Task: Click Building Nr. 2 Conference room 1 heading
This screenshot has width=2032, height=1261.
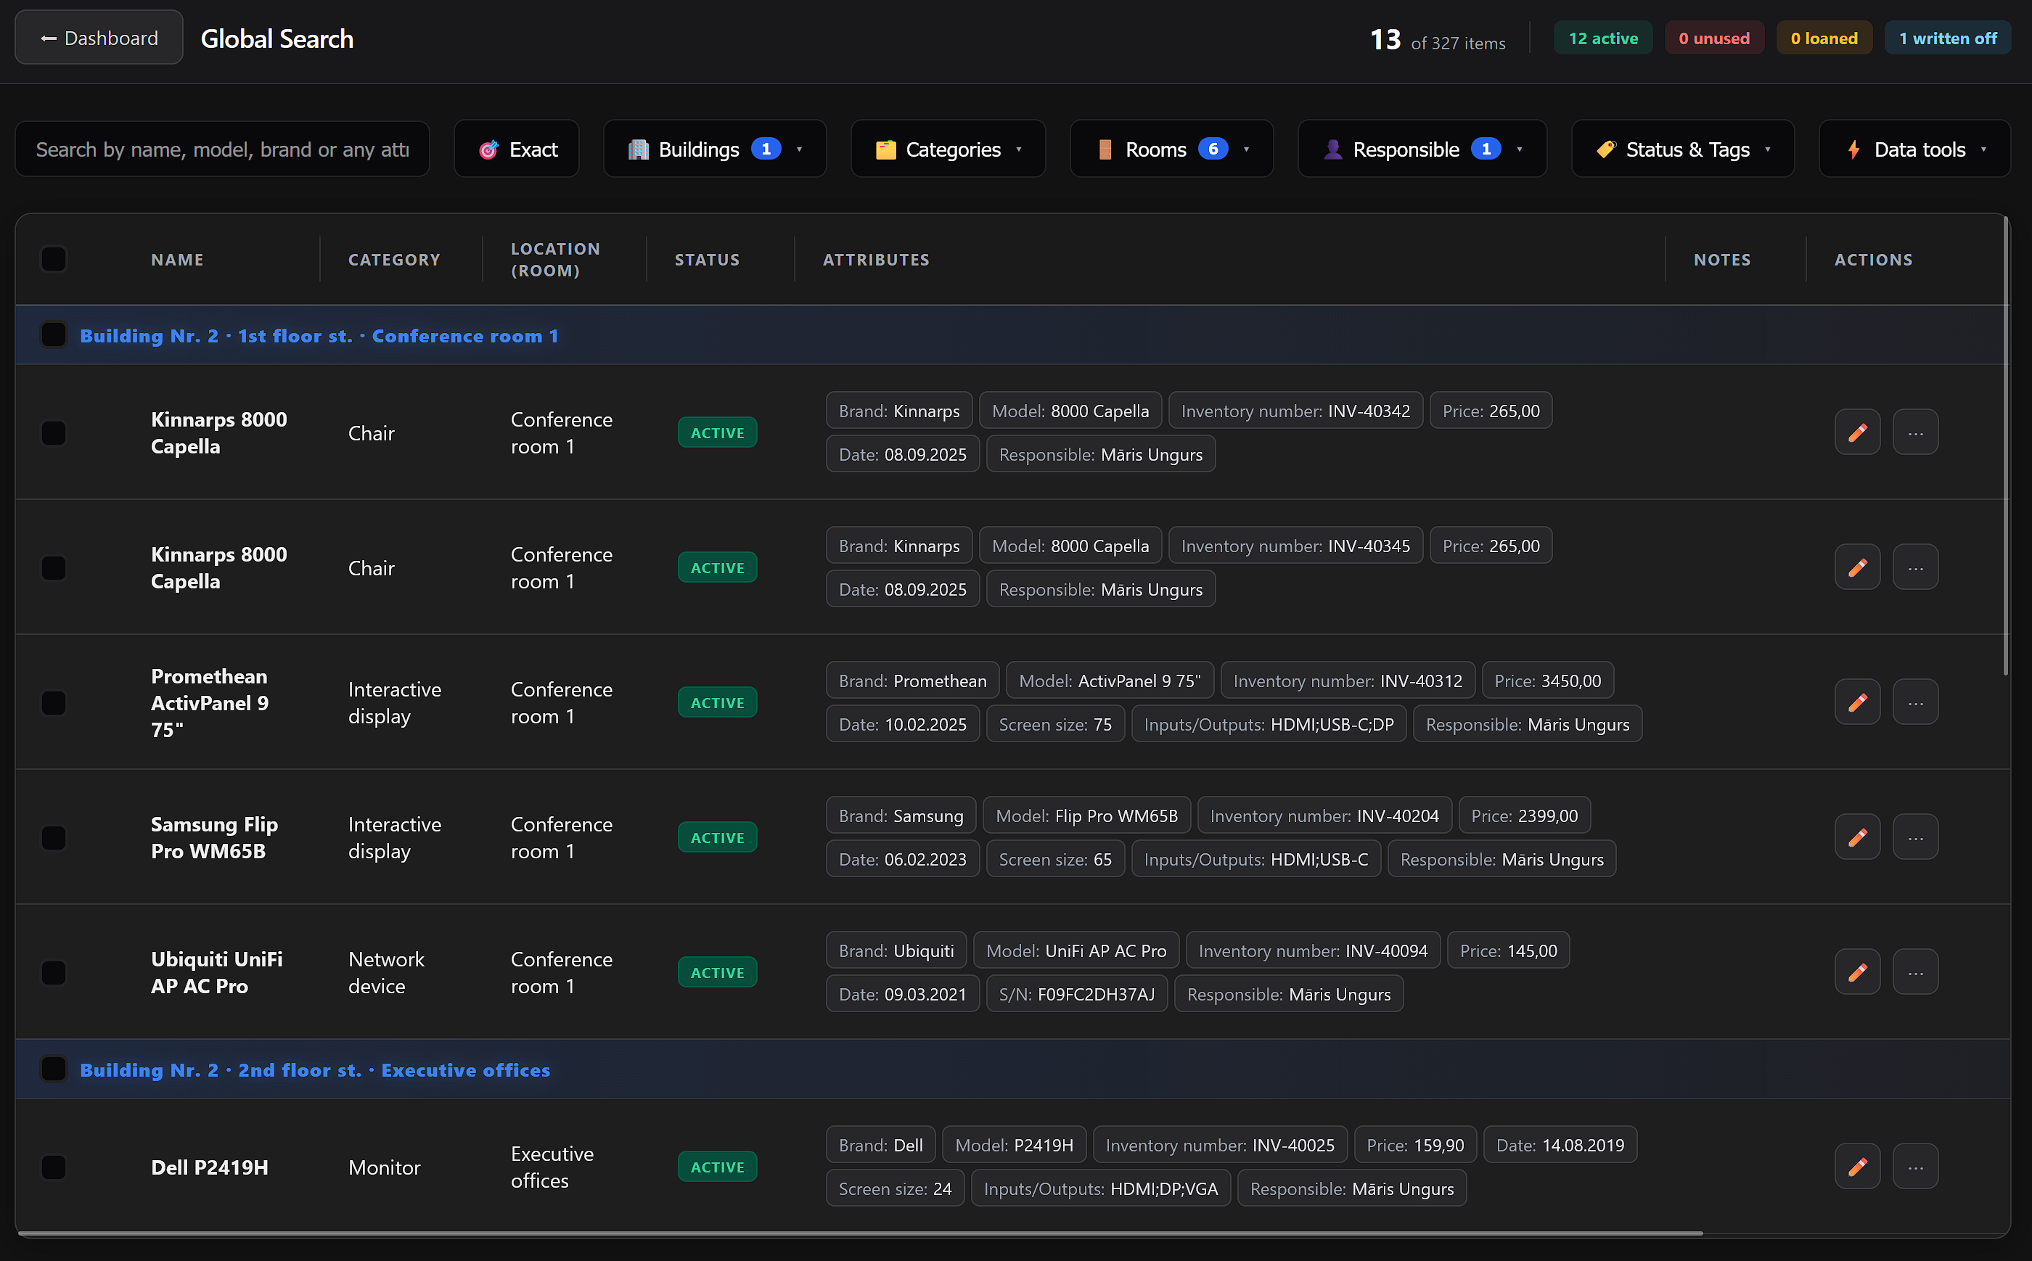Action: pyautogui.click(x=319, y=336)
